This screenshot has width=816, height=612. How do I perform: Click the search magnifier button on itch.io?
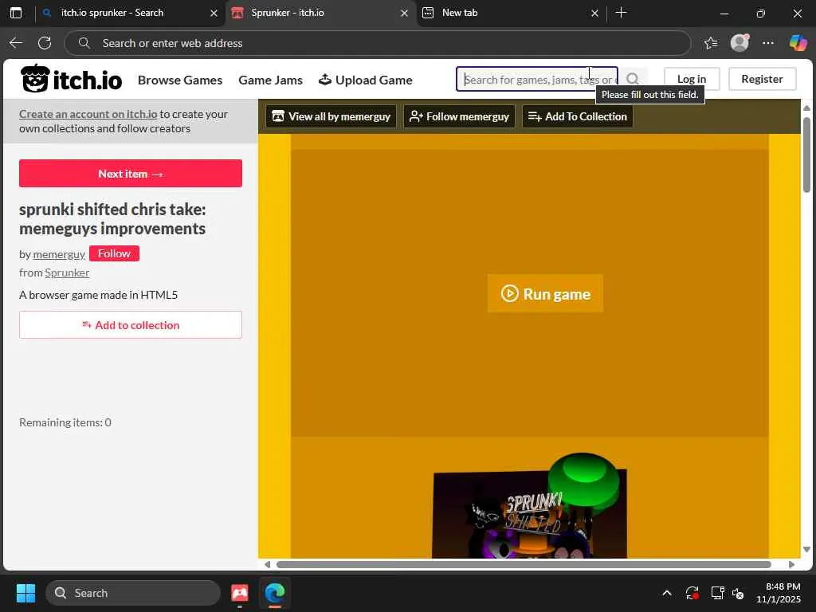point(632,79)
